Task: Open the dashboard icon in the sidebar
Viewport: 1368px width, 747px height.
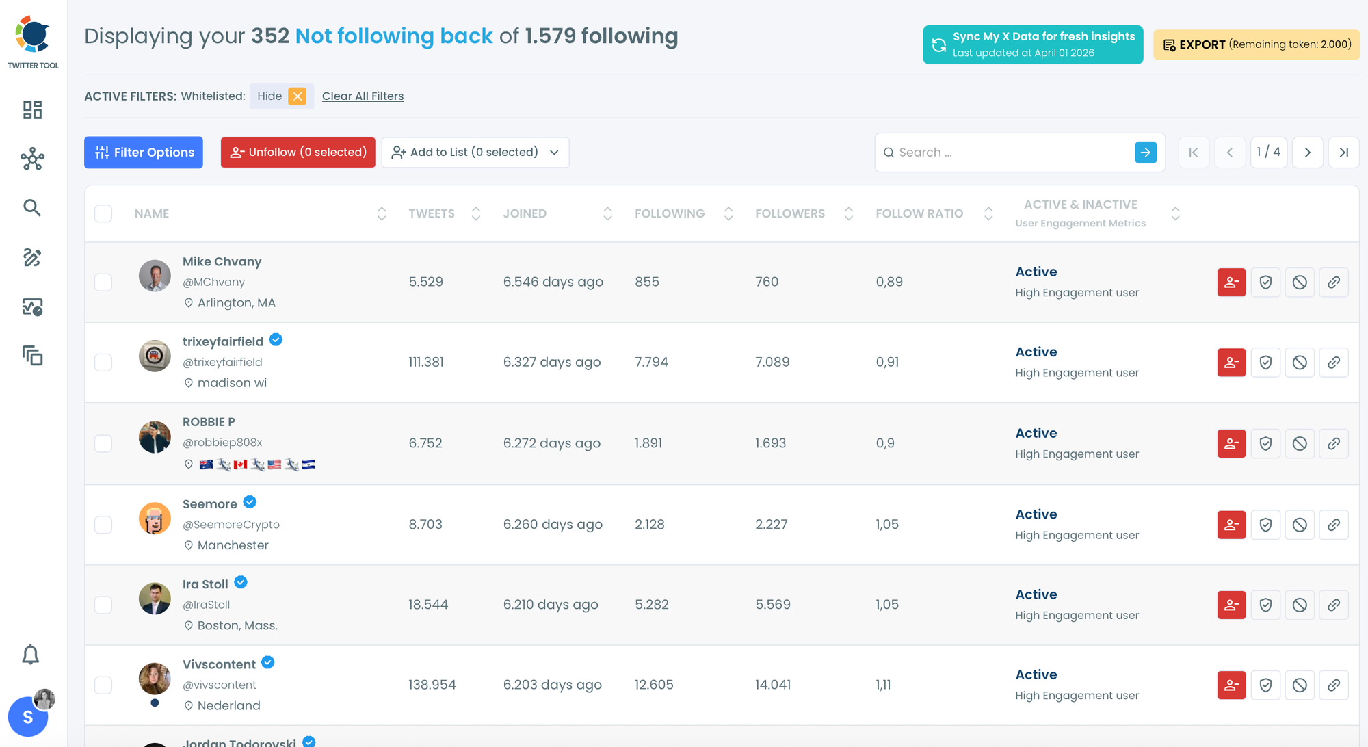Action: pos(32,109)
